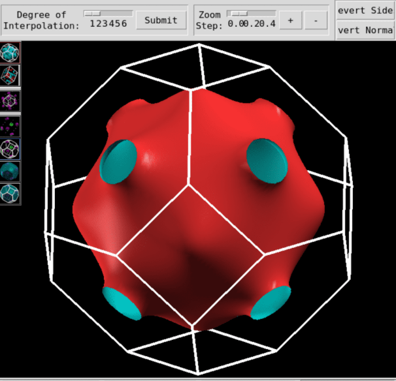The width and height of the screenshot is (396, 381).
Task: Select the red and cyan cube thumbnail
Action: pos(10,75)
